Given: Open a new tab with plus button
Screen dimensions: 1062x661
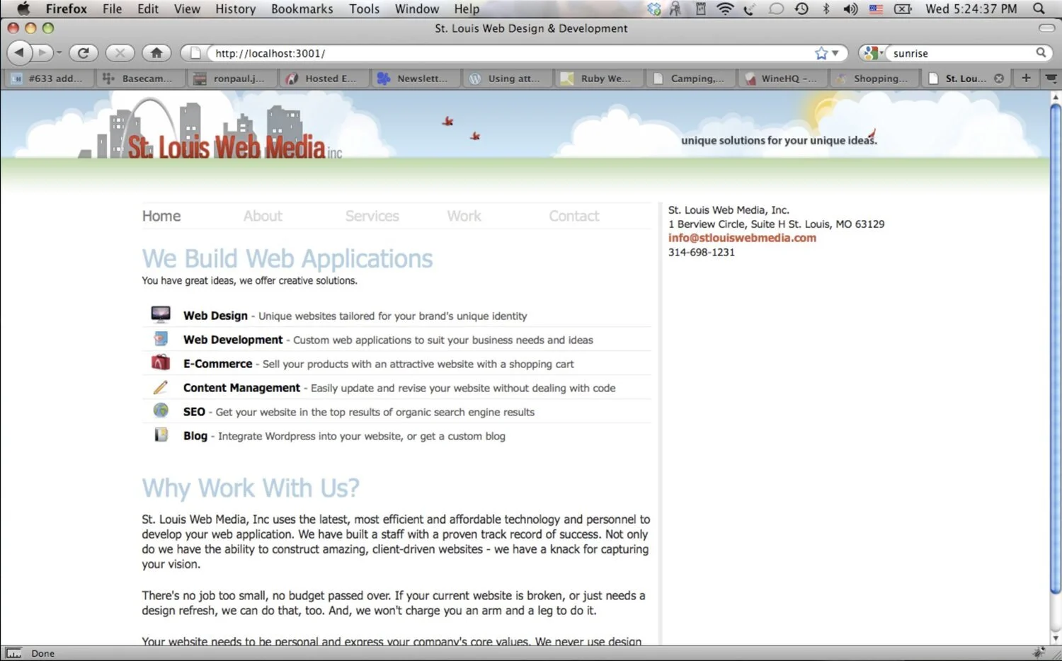Looking at the screenshot, I should coord(1026,78).
